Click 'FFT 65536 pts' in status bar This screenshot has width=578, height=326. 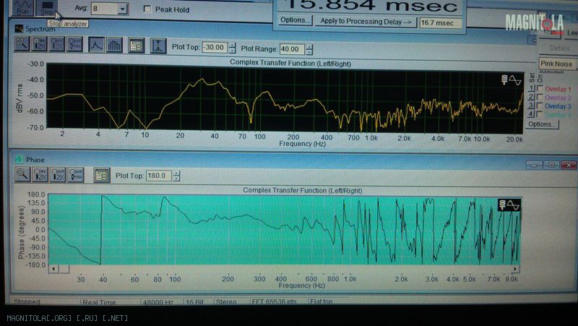coord(274,301)
